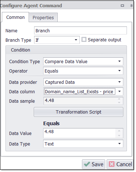Click the Condition Type label
Screen dimensions: 136x172
[24, 62]
